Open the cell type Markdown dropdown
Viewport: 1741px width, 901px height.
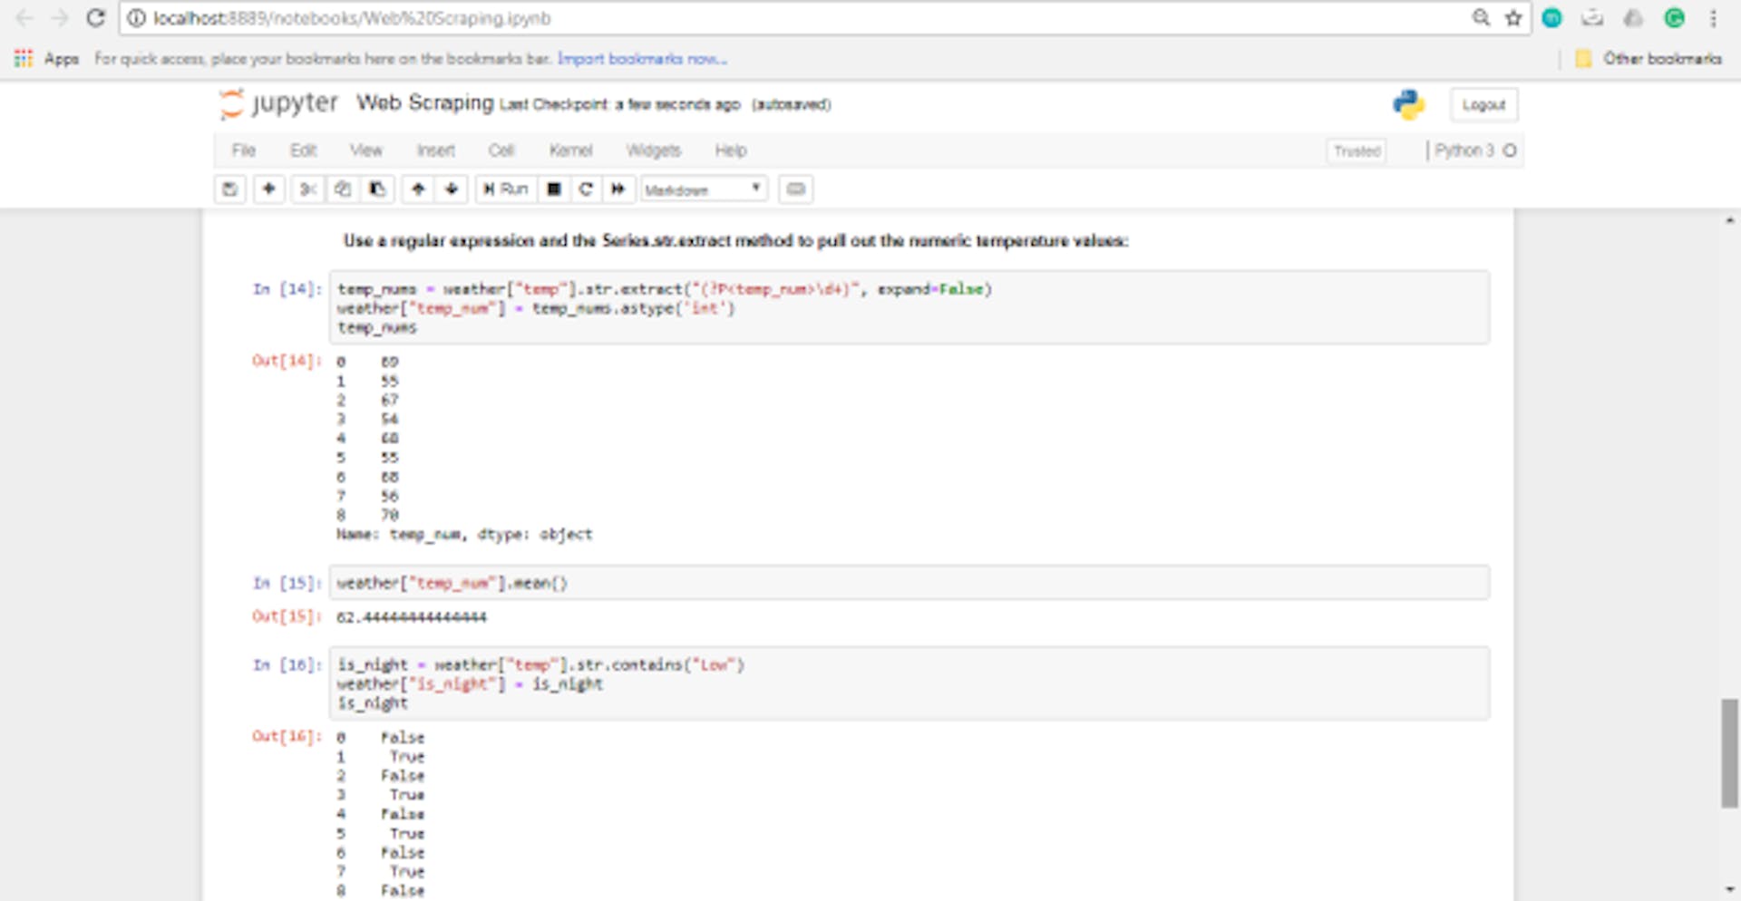[704, 189]
